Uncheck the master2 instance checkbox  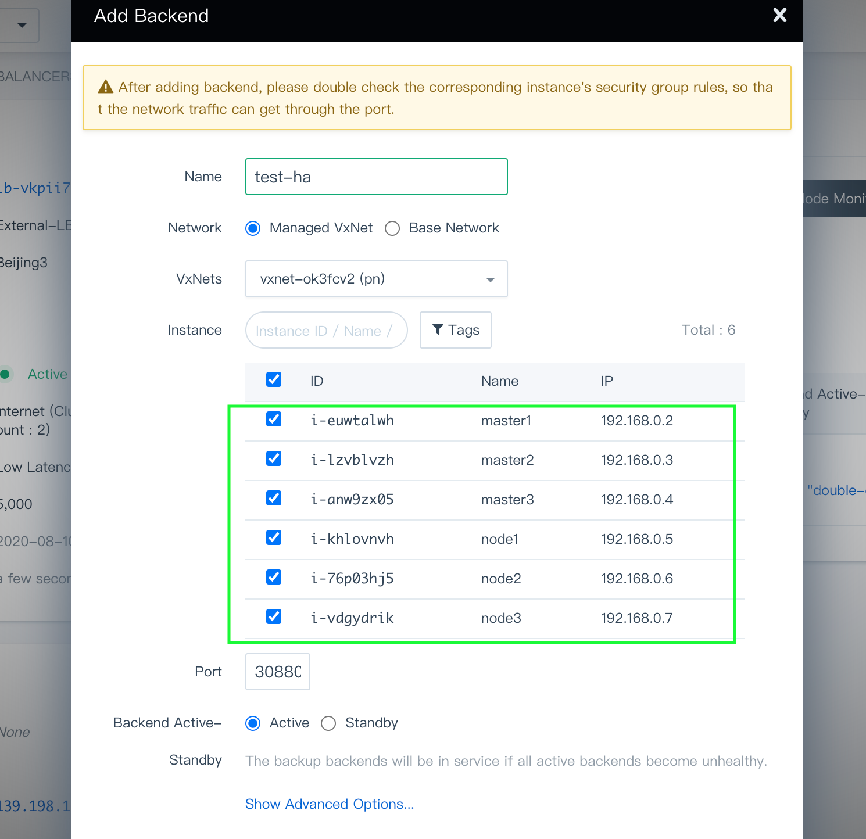pos(274,459)
